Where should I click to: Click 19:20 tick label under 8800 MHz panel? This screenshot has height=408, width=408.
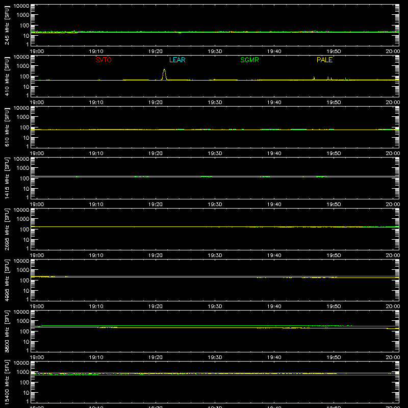[156, 358]
